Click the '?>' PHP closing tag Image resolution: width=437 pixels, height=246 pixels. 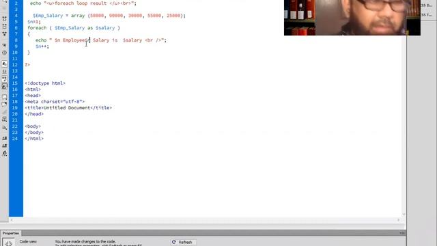tap(27, 65)
